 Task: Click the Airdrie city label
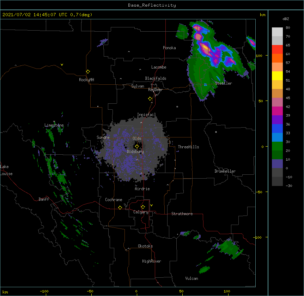click(x=142, y=189)
